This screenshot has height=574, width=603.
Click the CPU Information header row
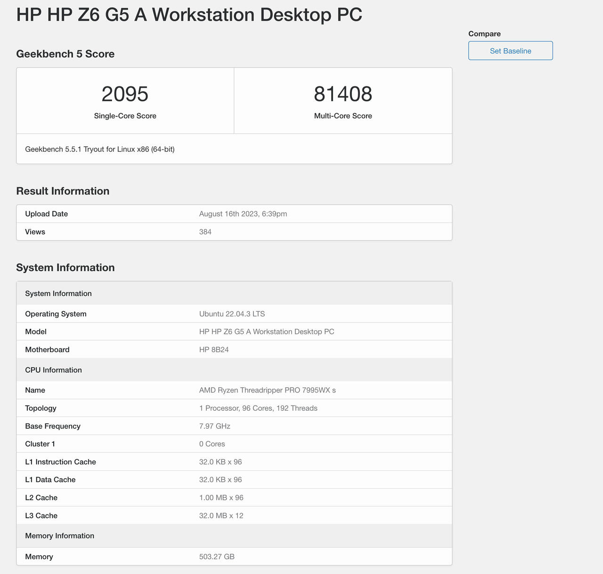[234, 370]
